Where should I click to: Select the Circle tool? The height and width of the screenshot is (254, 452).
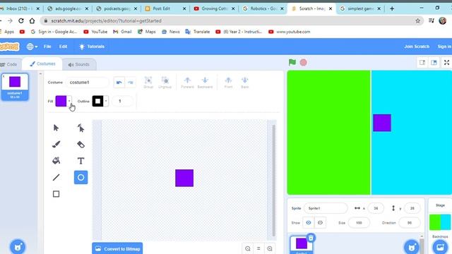click(81, 177)
